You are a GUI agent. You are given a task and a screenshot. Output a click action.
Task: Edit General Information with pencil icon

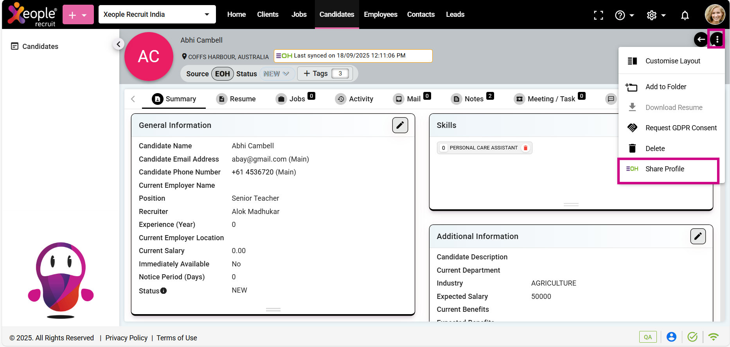(x=400, y=125)
